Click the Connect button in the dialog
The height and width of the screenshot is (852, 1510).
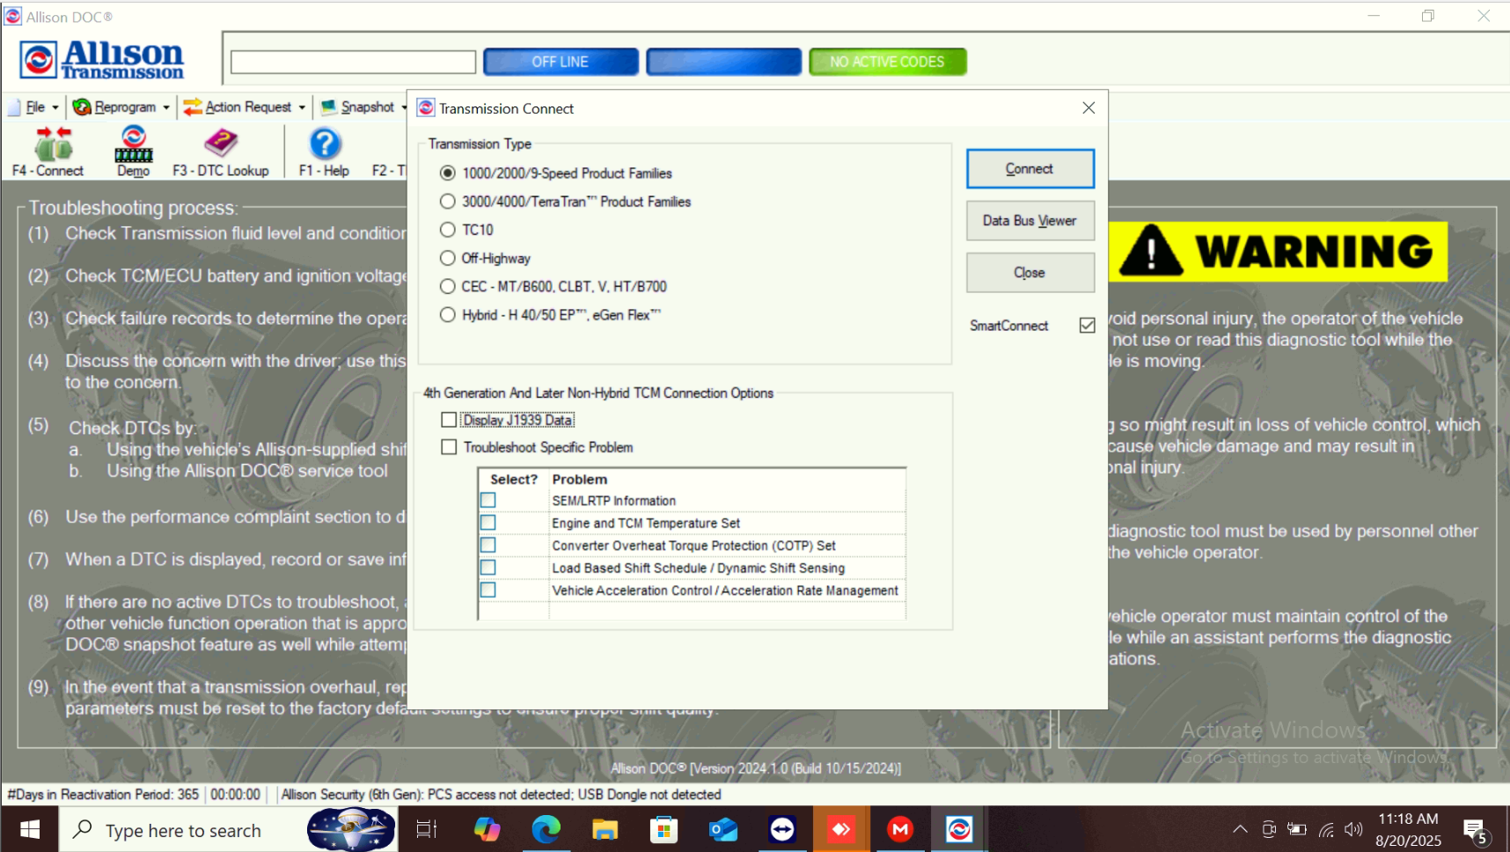[x=1030, y=168]
